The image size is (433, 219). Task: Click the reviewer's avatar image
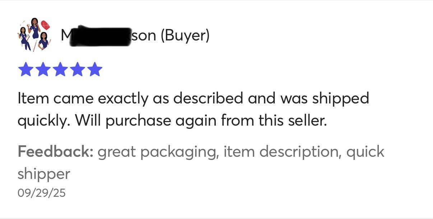(x=34, y=35)
